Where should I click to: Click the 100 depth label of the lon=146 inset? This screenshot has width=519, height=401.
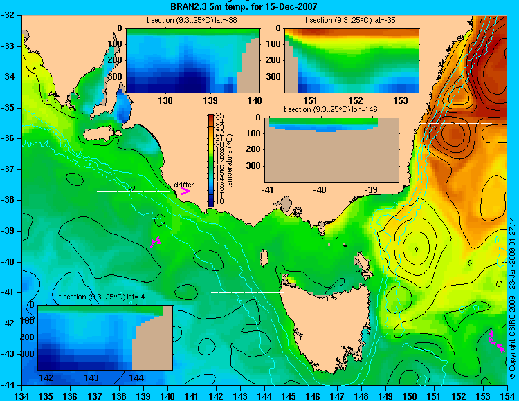254,133
